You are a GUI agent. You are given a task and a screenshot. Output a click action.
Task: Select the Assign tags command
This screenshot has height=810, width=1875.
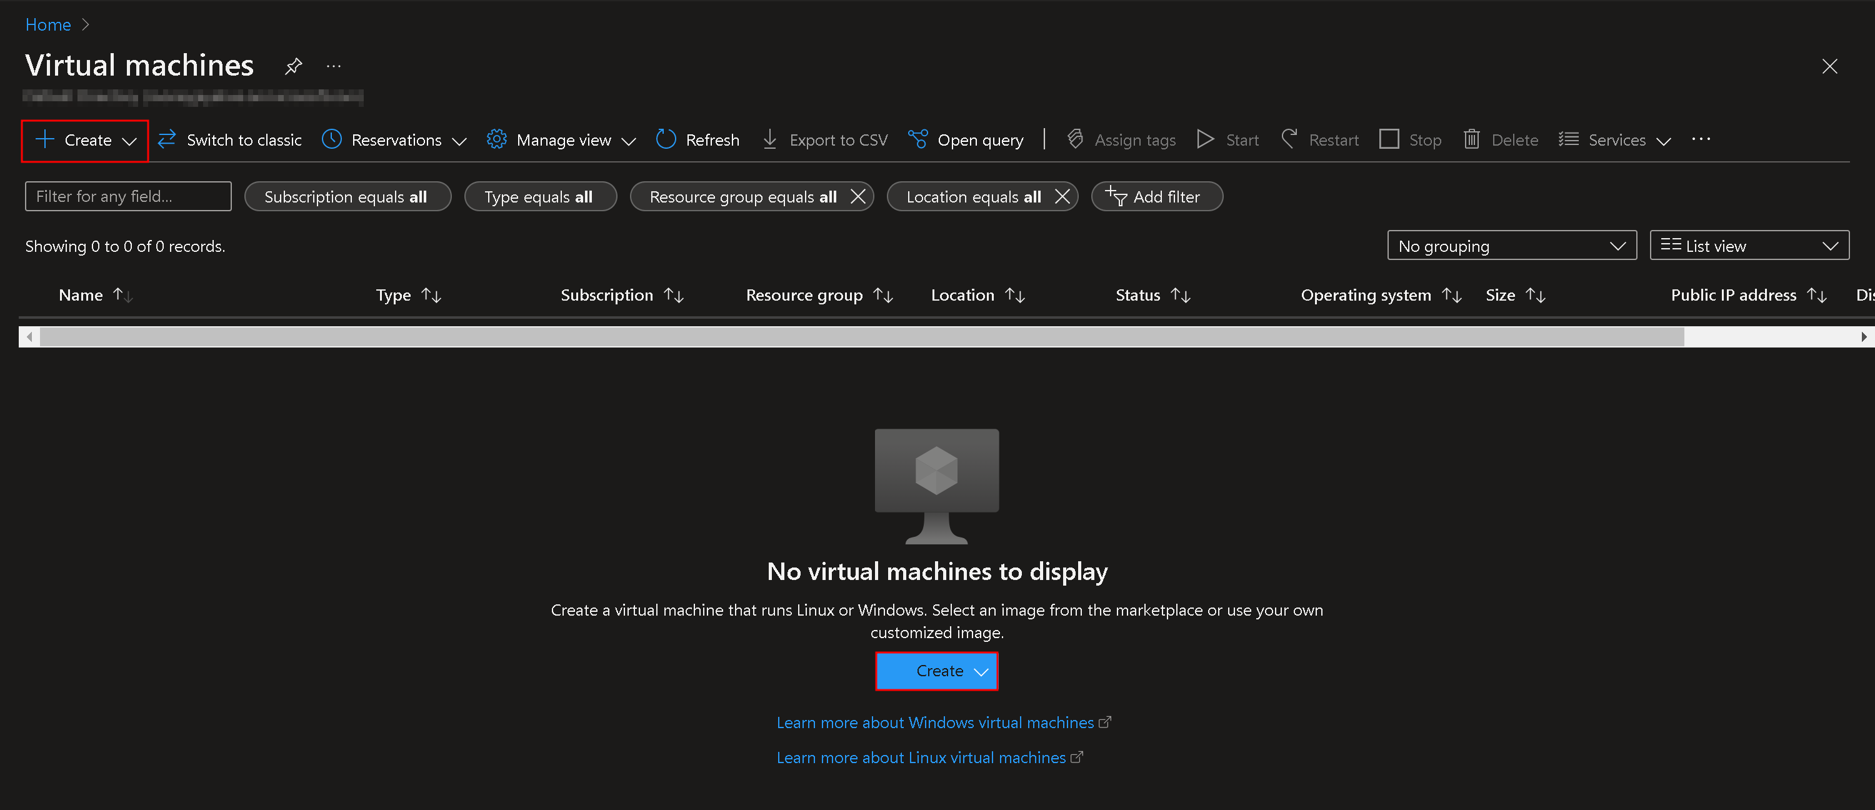pos(1120,140)
